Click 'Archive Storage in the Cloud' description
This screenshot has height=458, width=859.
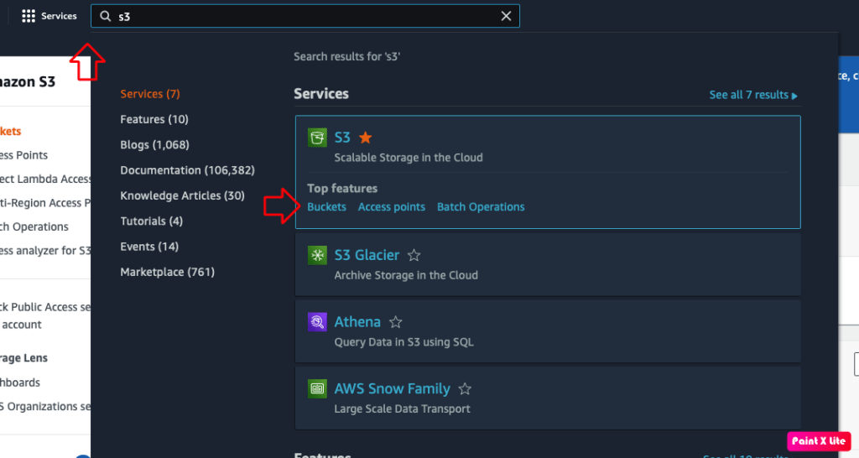pyautogui.click(x=406, y=276)
